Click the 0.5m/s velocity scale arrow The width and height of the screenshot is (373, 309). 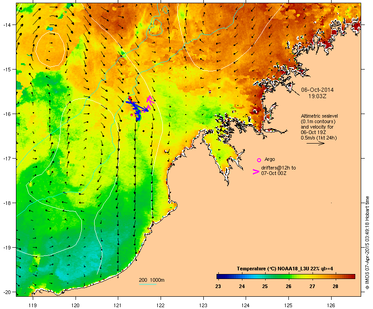315,143
